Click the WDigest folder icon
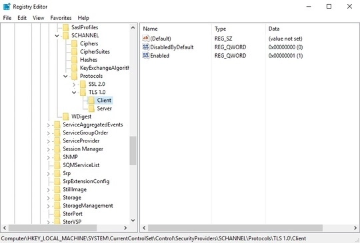 66,117
